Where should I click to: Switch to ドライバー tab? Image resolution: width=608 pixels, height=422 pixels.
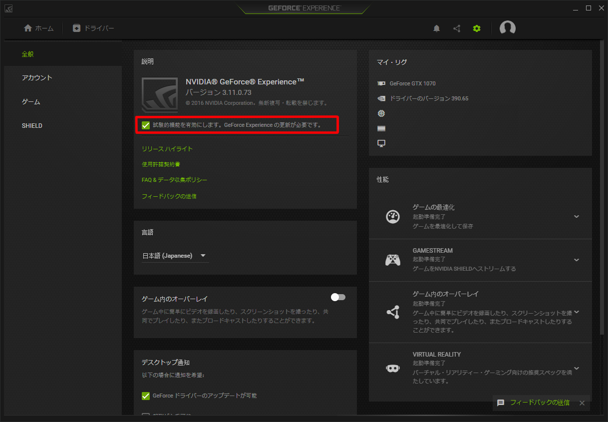pos(93,28)
